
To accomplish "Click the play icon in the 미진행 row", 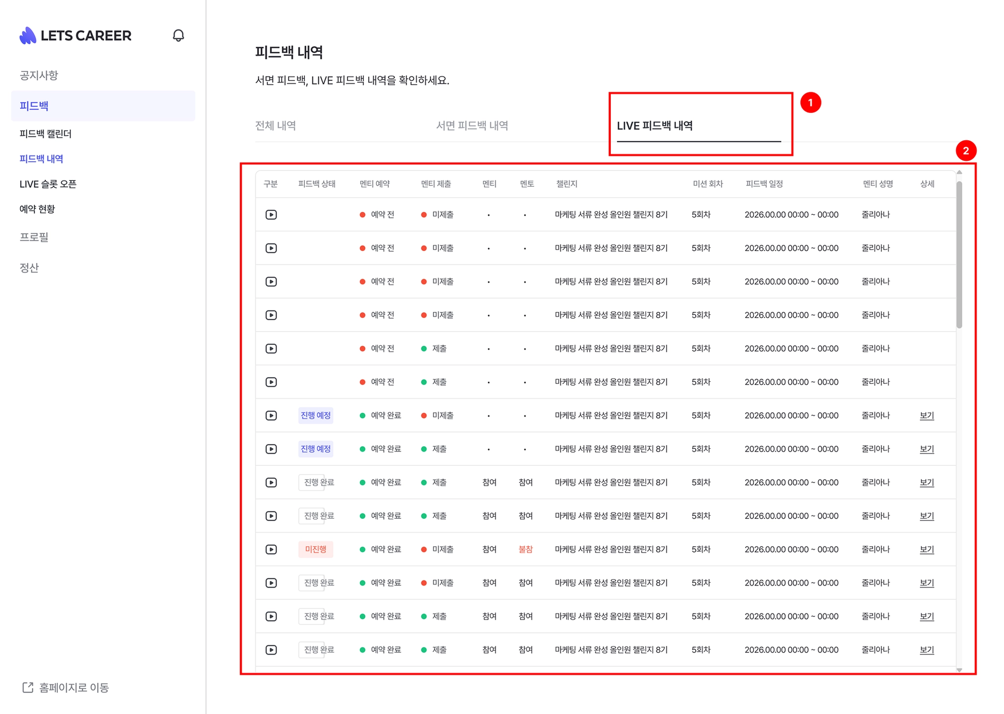I will pos(271,549).
